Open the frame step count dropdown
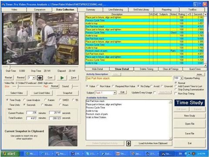This screenshot has width=209, height=157. point(34,78)
